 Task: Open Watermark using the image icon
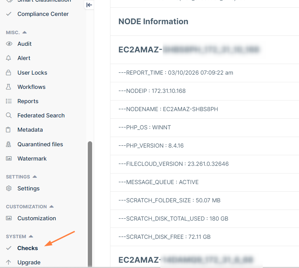8,159
